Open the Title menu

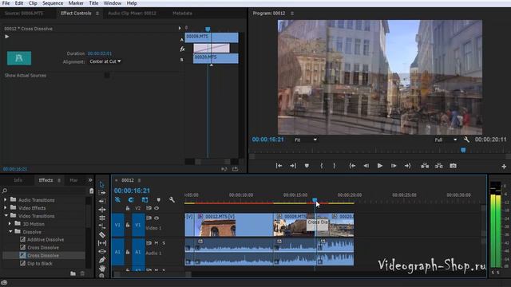pyautogui.click(x=94, y=3)
